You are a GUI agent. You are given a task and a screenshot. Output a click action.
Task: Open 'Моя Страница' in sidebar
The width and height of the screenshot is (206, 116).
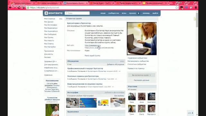[x=50, y=19]
